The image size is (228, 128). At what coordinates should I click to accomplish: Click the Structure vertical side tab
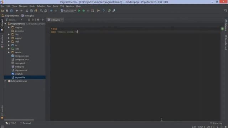point(2,42)
